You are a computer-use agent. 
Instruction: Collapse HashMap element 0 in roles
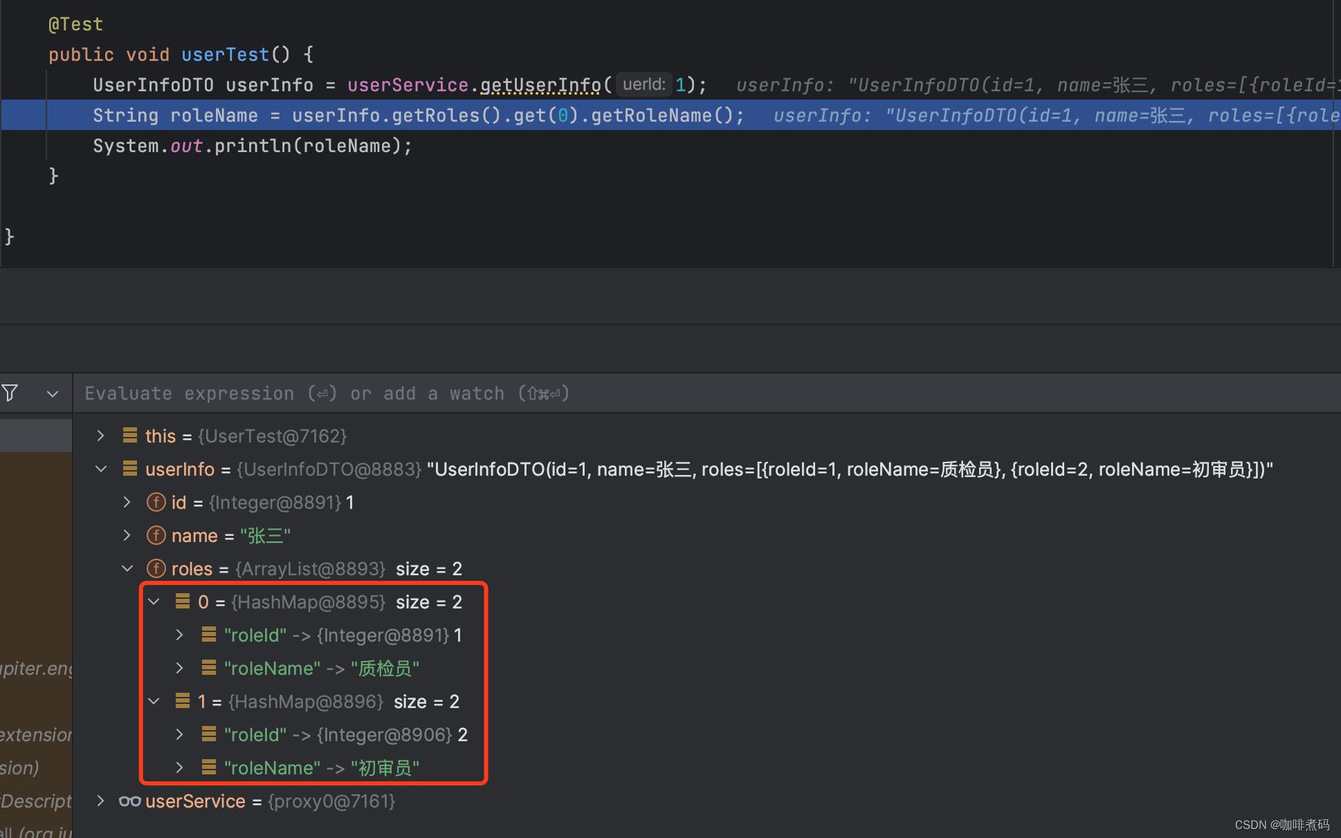pos(154,602)
